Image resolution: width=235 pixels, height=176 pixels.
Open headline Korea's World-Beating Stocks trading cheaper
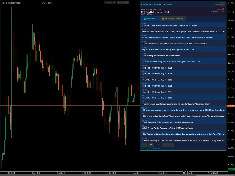[x=183, y=61]
